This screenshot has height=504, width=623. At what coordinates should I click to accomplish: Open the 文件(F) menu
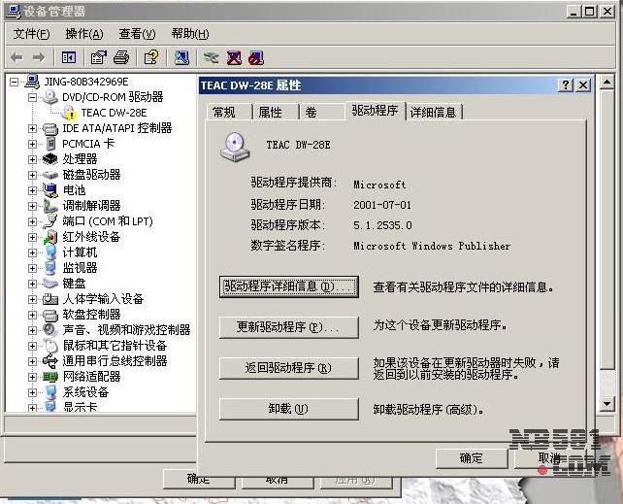[32, 34]
